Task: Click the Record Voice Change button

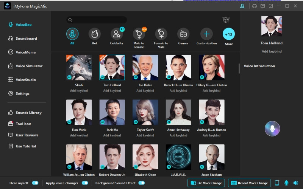Action: tap(249, 183)
